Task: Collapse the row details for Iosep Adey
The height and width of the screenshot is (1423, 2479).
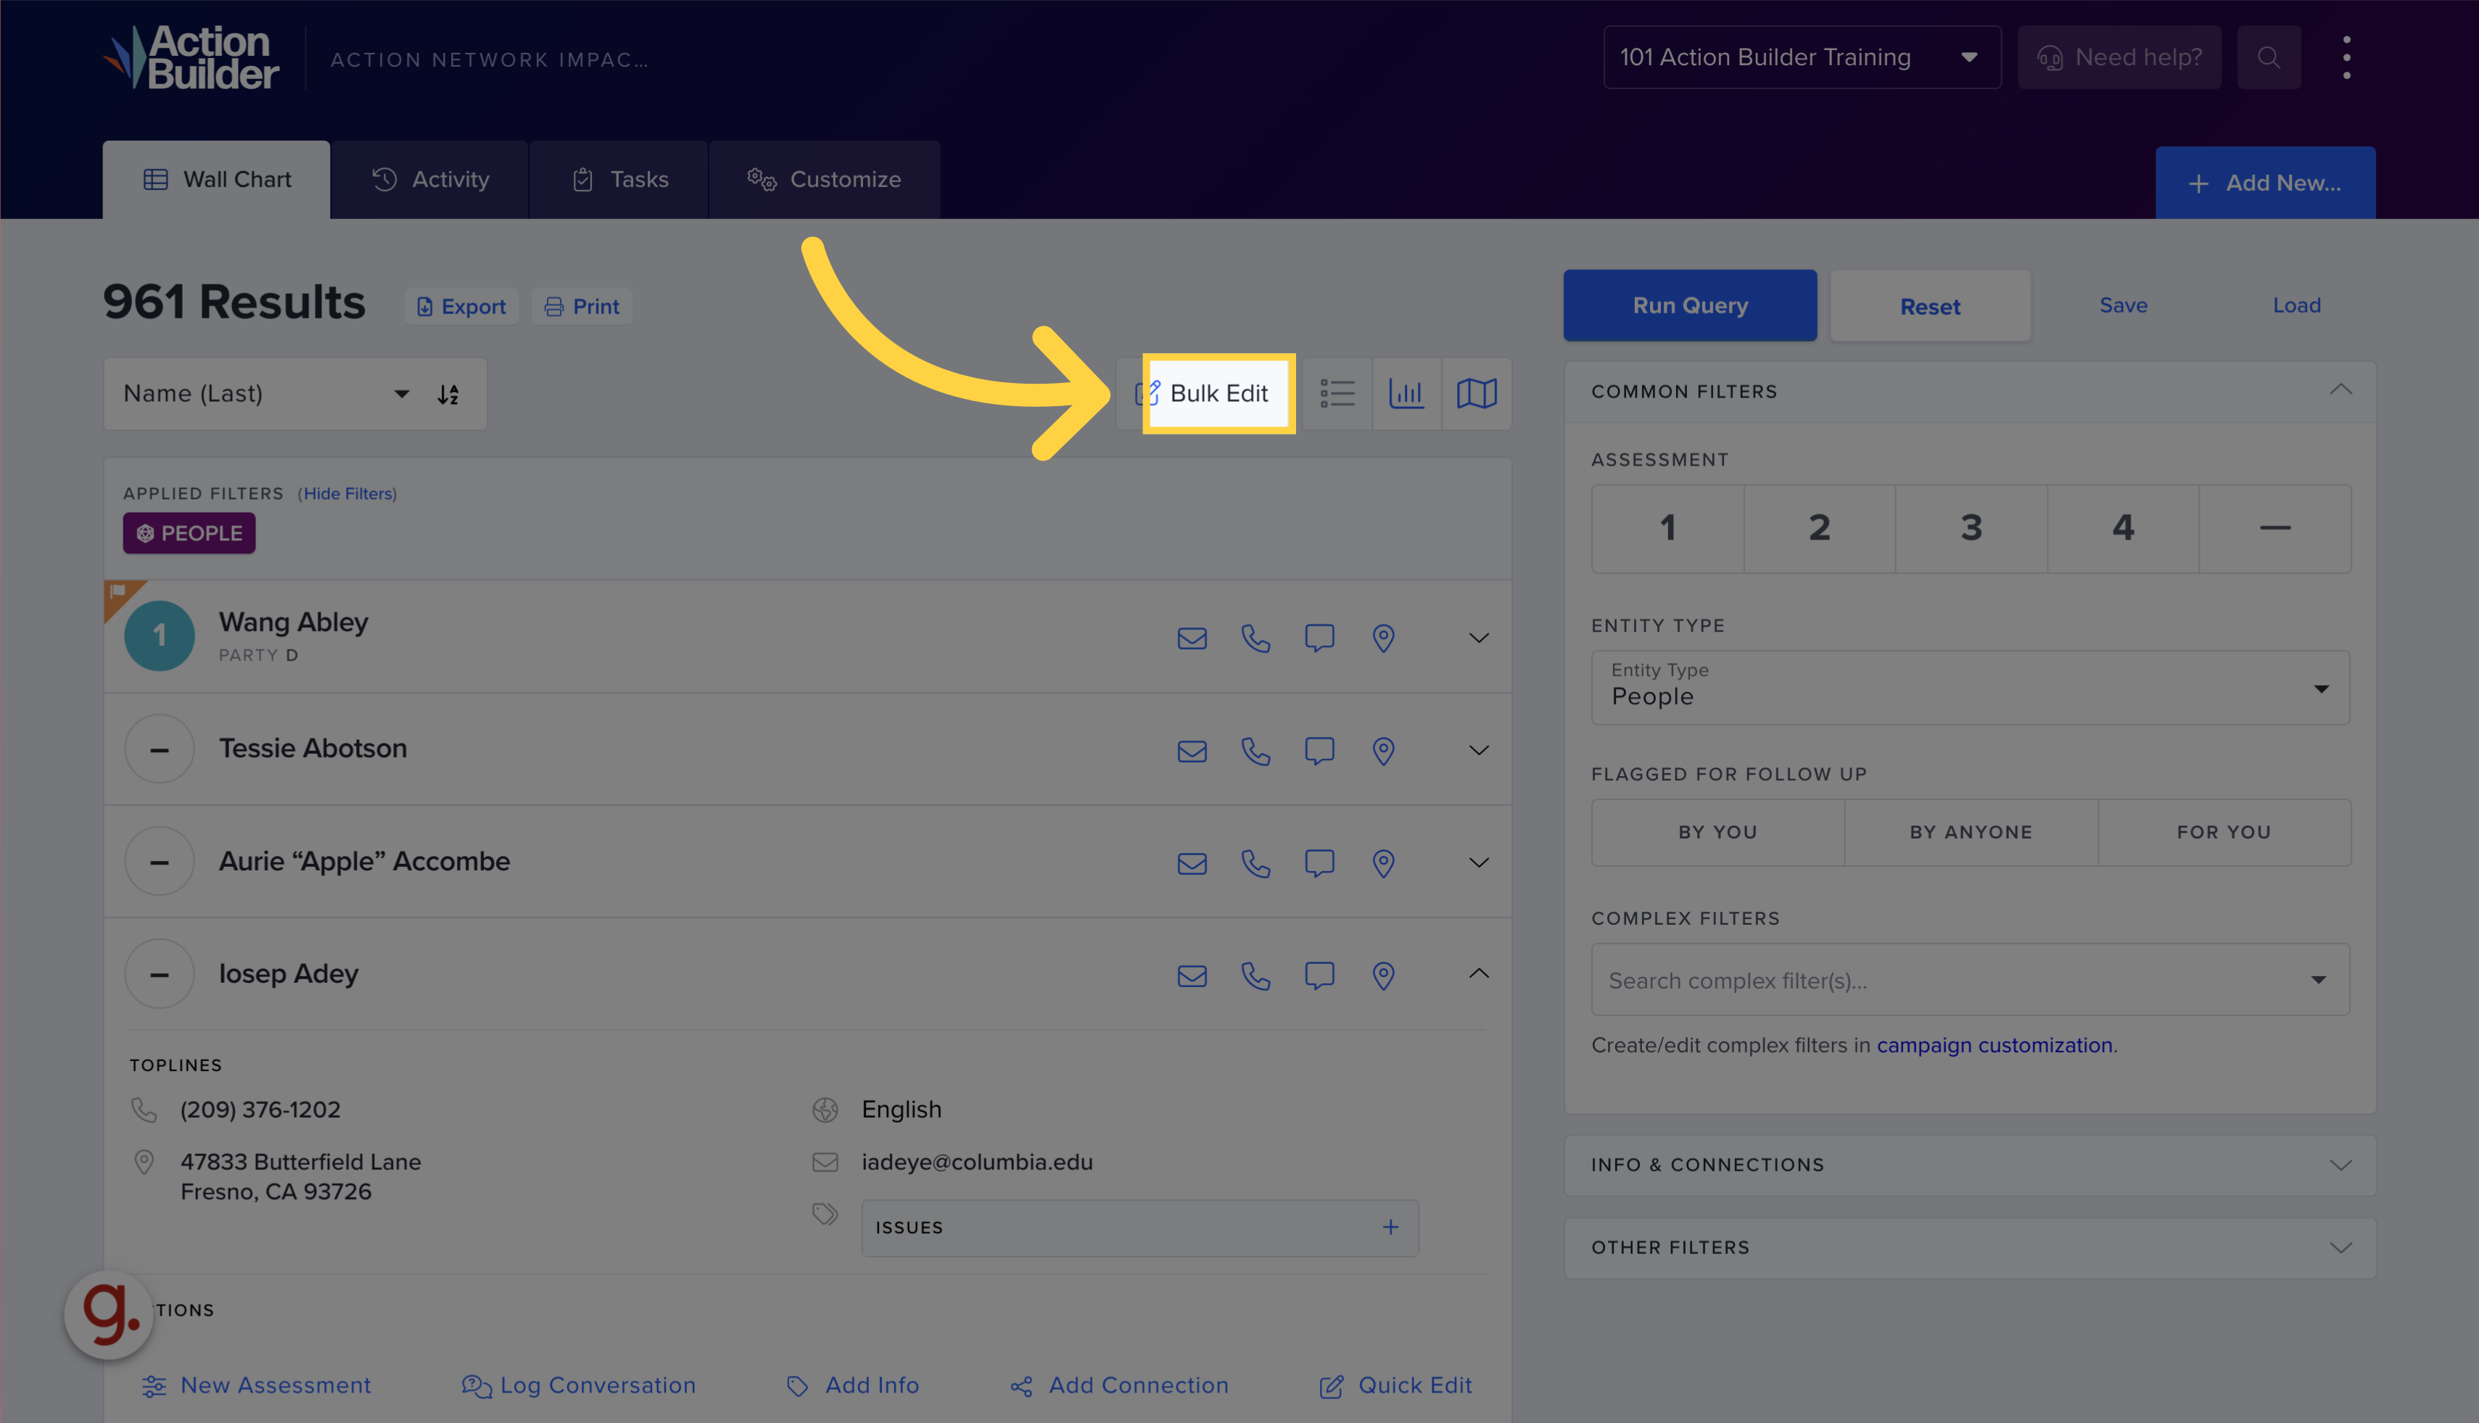Action: click(x=1478, y=973)
